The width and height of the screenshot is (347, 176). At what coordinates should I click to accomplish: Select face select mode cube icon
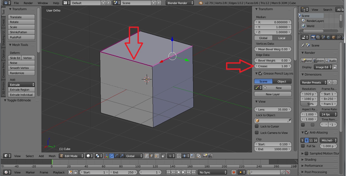pyautogui.click(x=157, y=156)
